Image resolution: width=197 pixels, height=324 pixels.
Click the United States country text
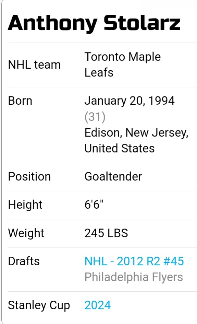(120, 148)
